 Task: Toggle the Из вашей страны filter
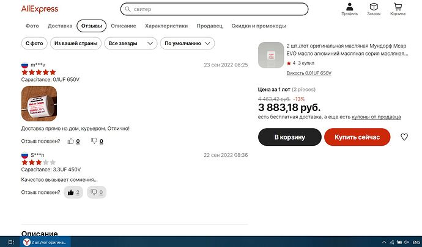76,43
